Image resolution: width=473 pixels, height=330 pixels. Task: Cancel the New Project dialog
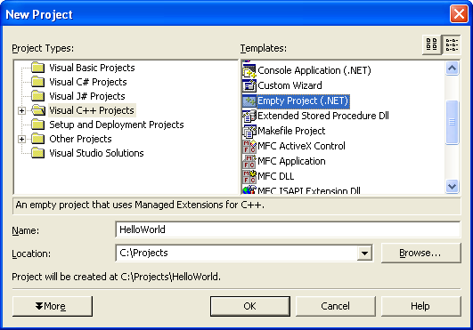336,306
